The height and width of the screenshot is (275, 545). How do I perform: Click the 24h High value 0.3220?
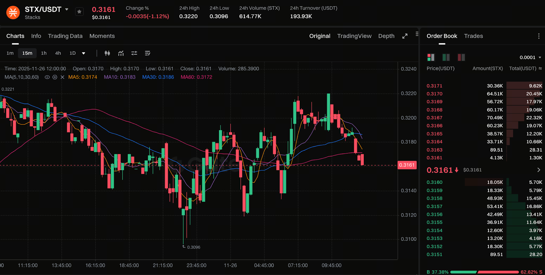[x=188, y=16]
